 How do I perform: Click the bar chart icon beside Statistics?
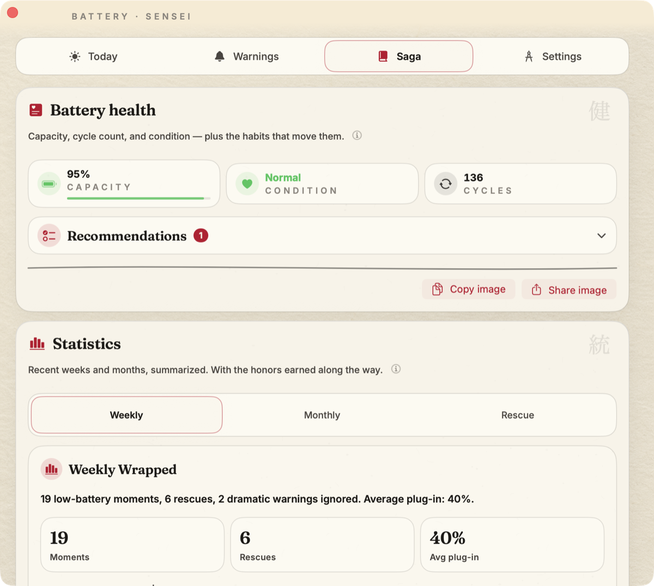point(37,344)
